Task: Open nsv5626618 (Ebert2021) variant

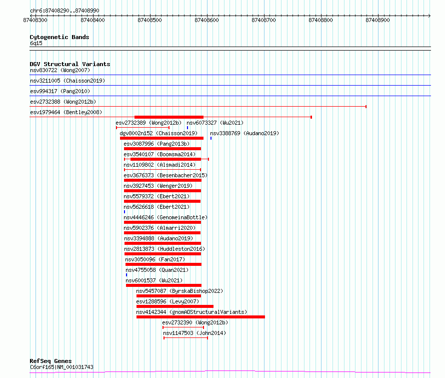Action: tap(156, 207)
